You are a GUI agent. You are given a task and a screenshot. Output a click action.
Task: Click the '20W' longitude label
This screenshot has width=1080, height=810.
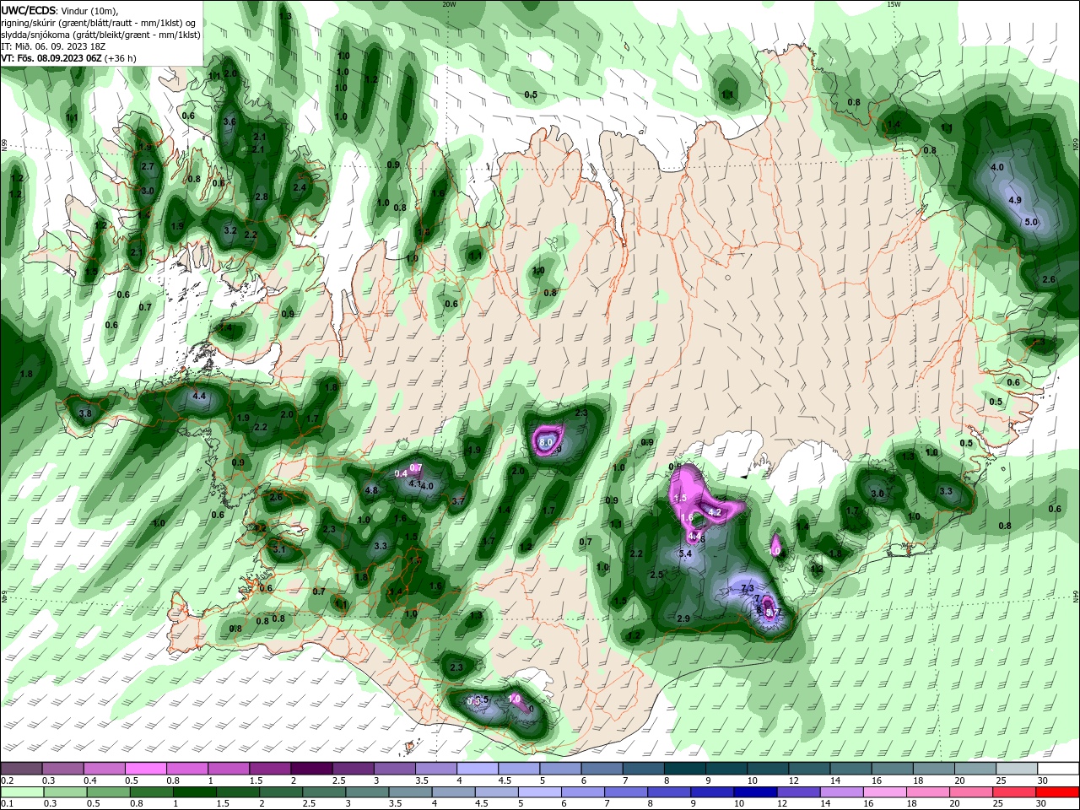click(450, 4)
